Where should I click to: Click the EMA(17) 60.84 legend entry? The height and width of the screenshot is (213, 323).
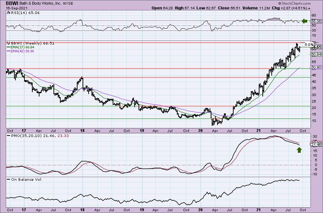[x=20, y=47]
